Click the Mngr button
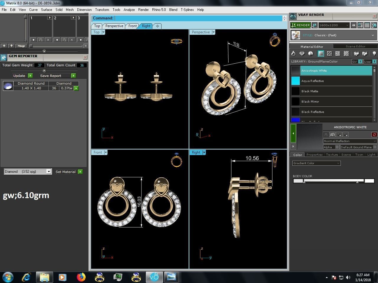The width and height of the screenshot is (378, 283). point(21,46)
